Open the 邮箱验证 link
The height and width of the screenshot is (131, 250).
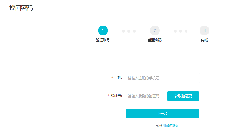[173, 126]
